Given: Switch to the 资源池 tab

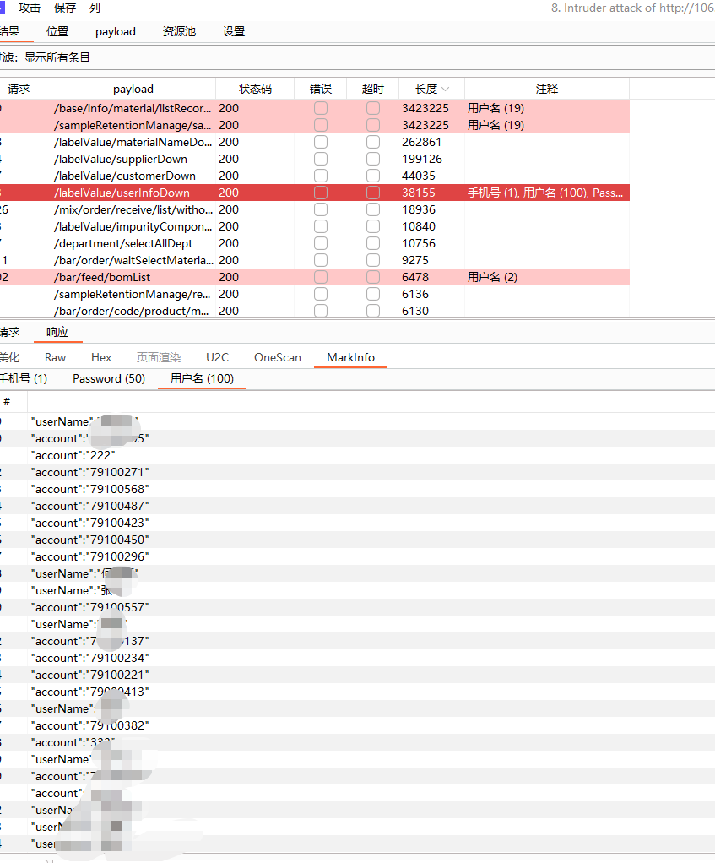Looking at the screenshot, I should (x=179, y=31).
